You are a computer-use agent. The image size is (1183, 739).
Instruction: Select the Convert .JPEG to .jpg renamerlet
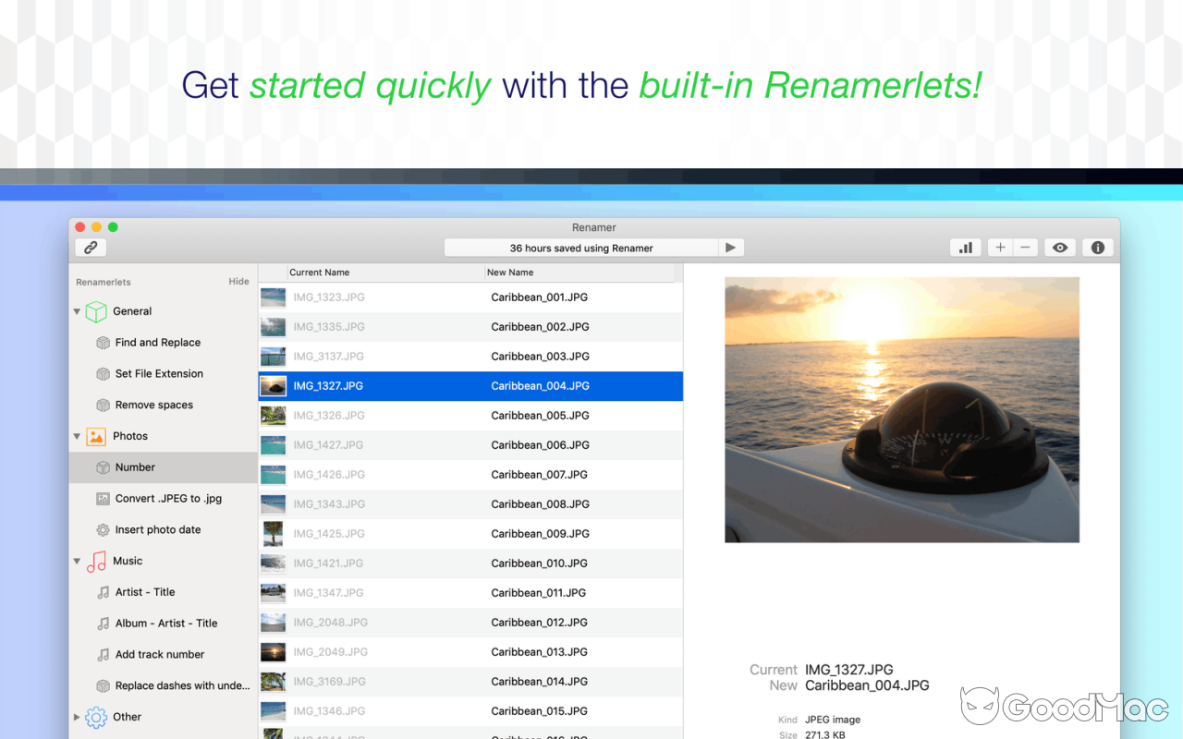pos(169,498)
